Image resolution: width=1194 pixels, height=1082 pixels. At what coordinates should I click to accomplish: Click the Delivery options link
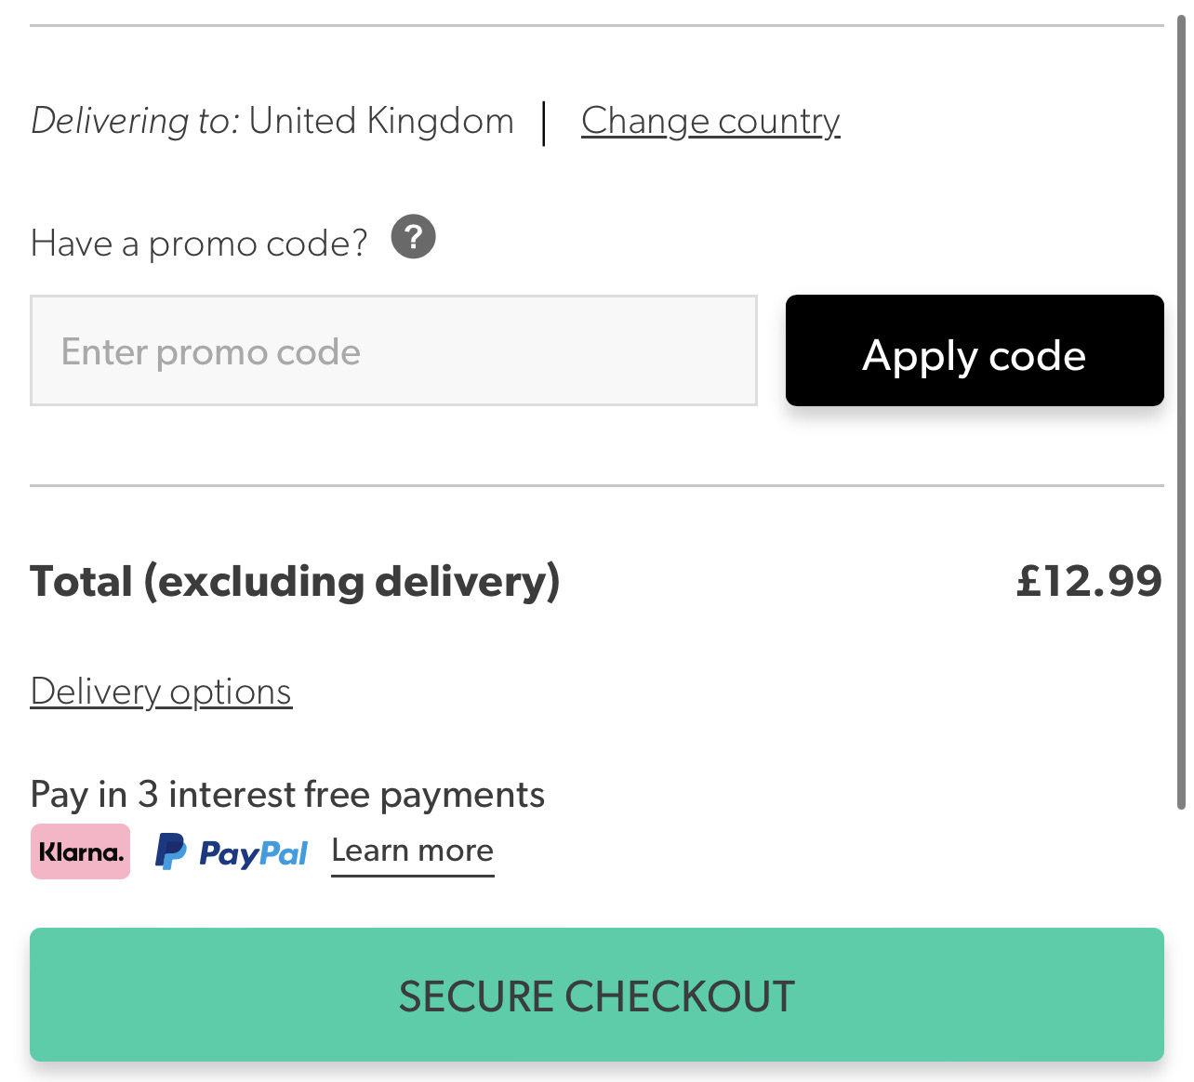pyautogui.click(x=160, y=692)
